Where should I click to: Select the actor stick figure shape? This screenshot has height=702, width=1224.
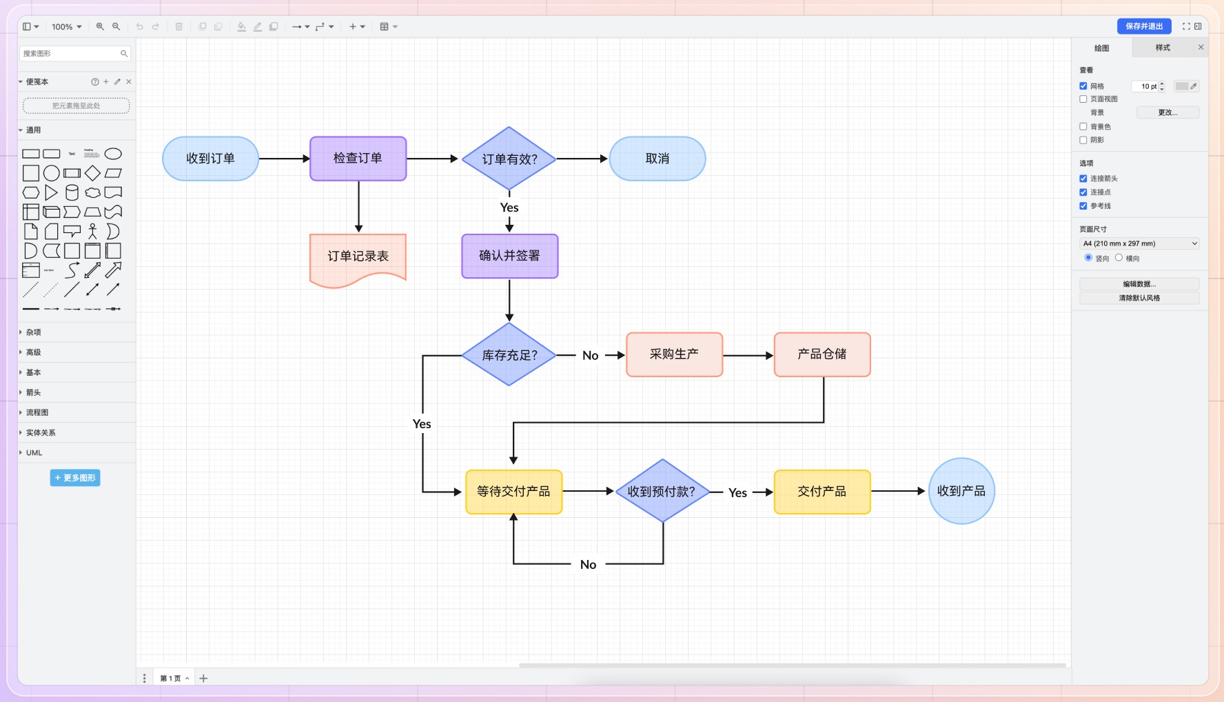(92, 232)
